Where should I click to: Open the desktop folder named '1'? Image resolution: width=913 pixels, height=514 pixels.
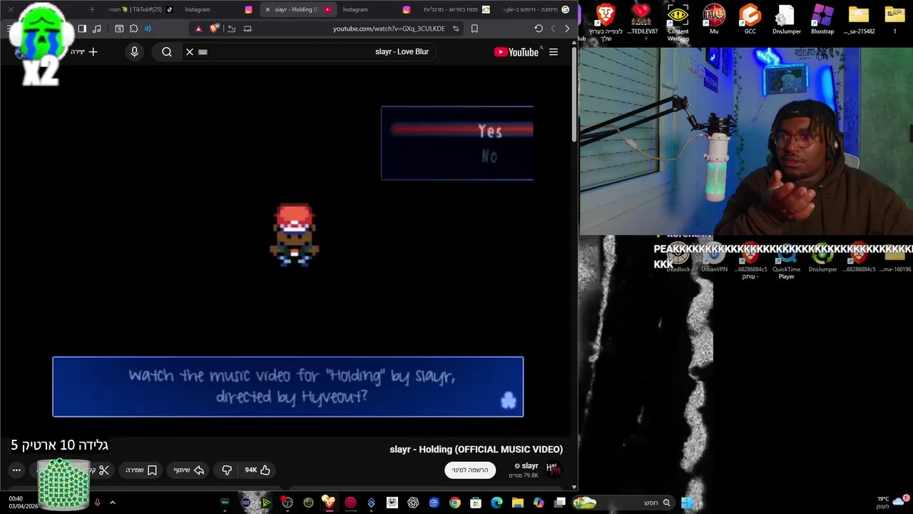894,19
